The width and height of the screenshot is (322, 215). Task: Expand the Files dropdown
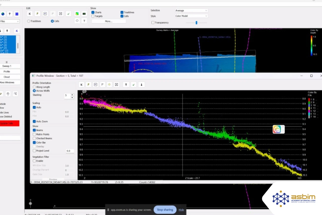pos(10,21)
